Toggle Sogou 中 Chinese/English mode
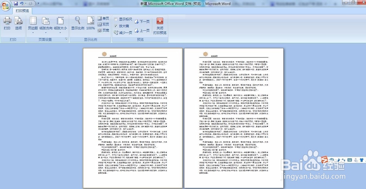Viewport: 366px width, 189px height. 332,160
